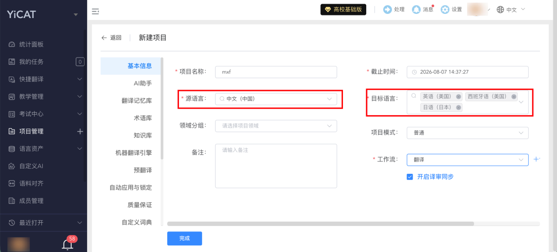Select the 知识库 tab
Viewport: 557px width, 252px height.
coord(130,135)
